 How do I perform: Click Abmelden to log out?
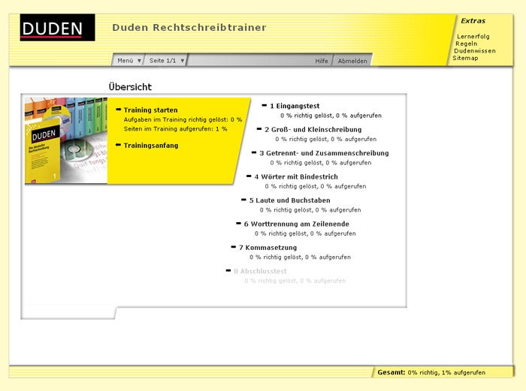pyautogui.click(x=352, y=61)
